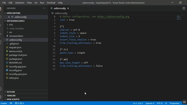
Task: Change indentation via Spaces: 4
Action: point(150,103)
